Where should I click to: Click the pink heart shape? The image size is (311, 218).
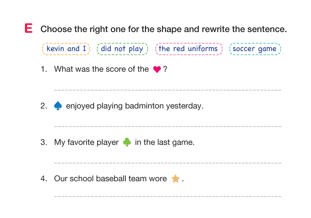[x=157, y=70]
